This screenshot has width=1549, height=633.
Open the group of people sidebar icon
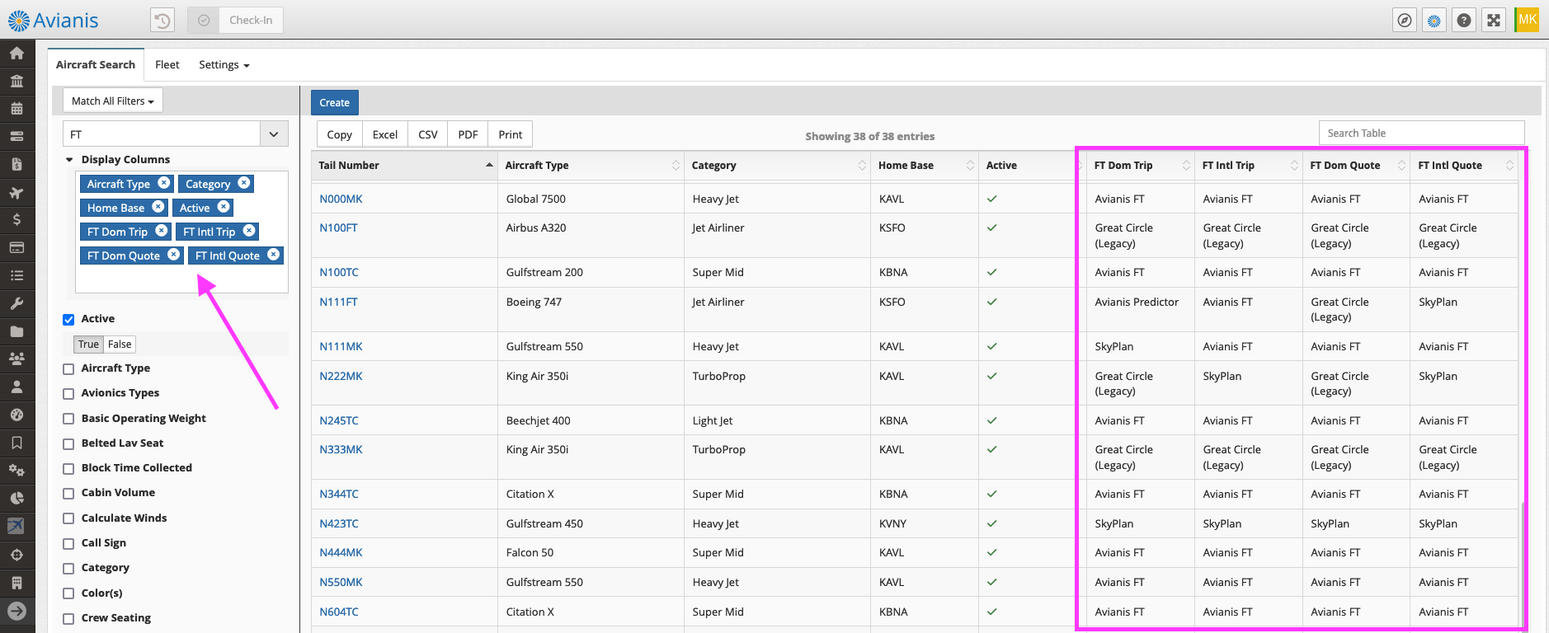click(16, 359)
